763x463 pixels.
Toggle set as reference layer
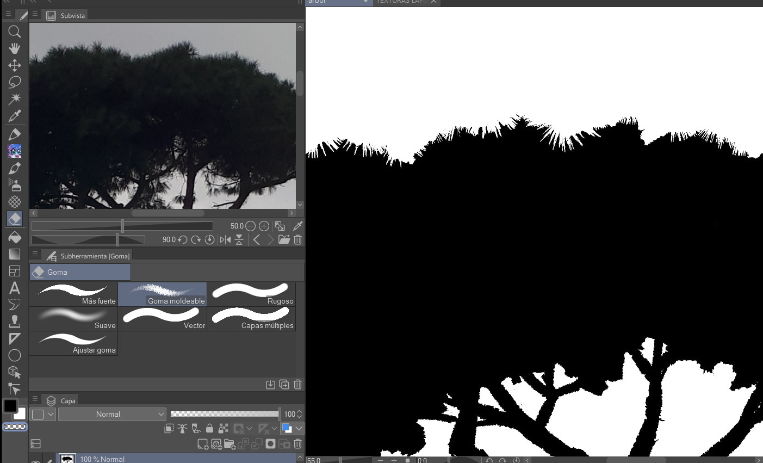pos(182,429)
